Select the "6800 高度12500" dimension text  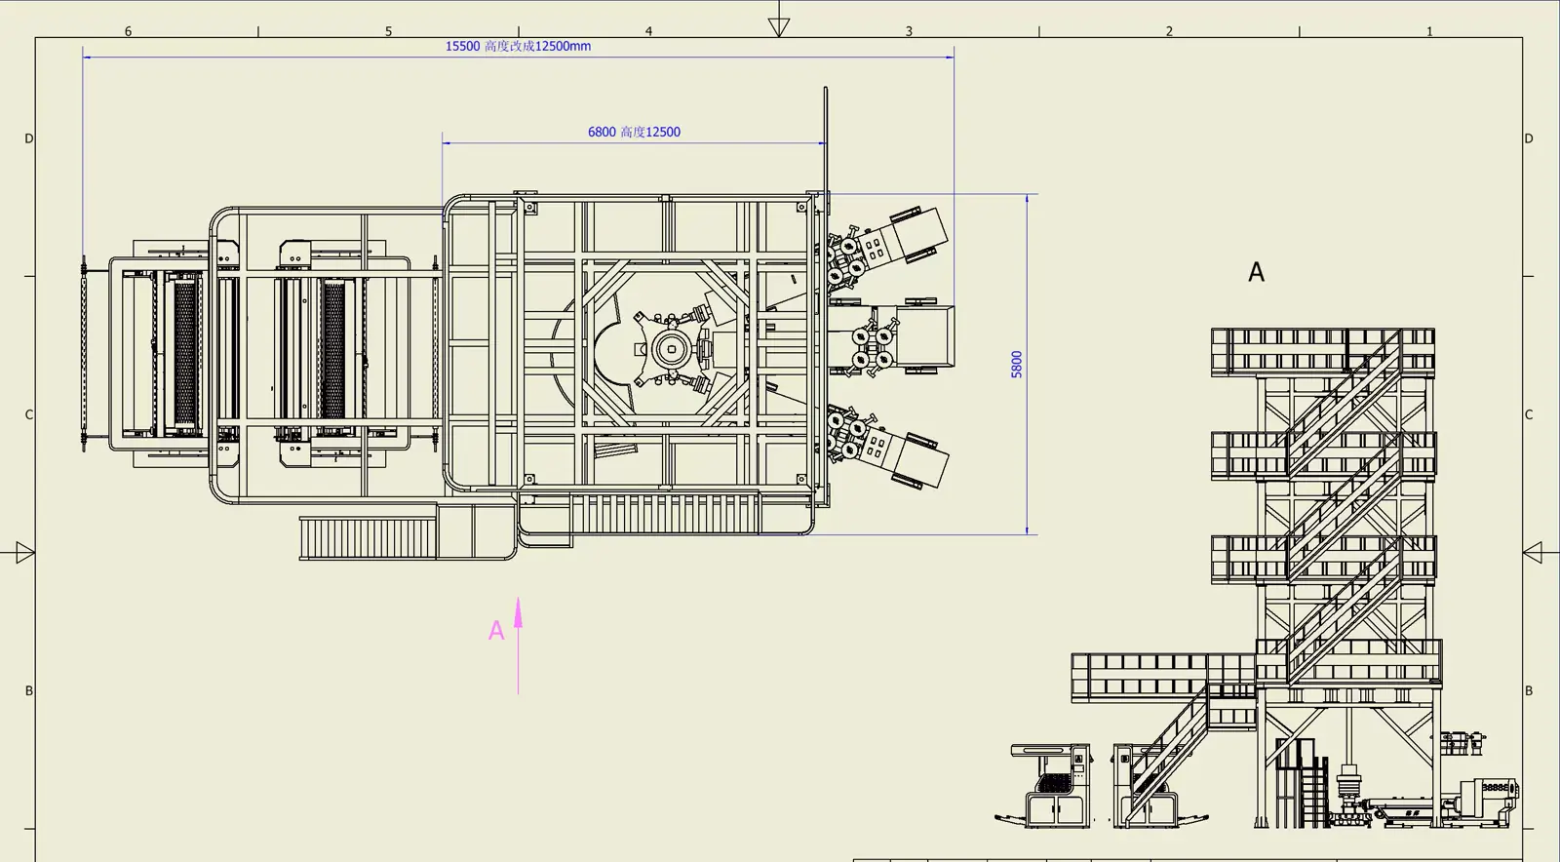coord(634,132)
